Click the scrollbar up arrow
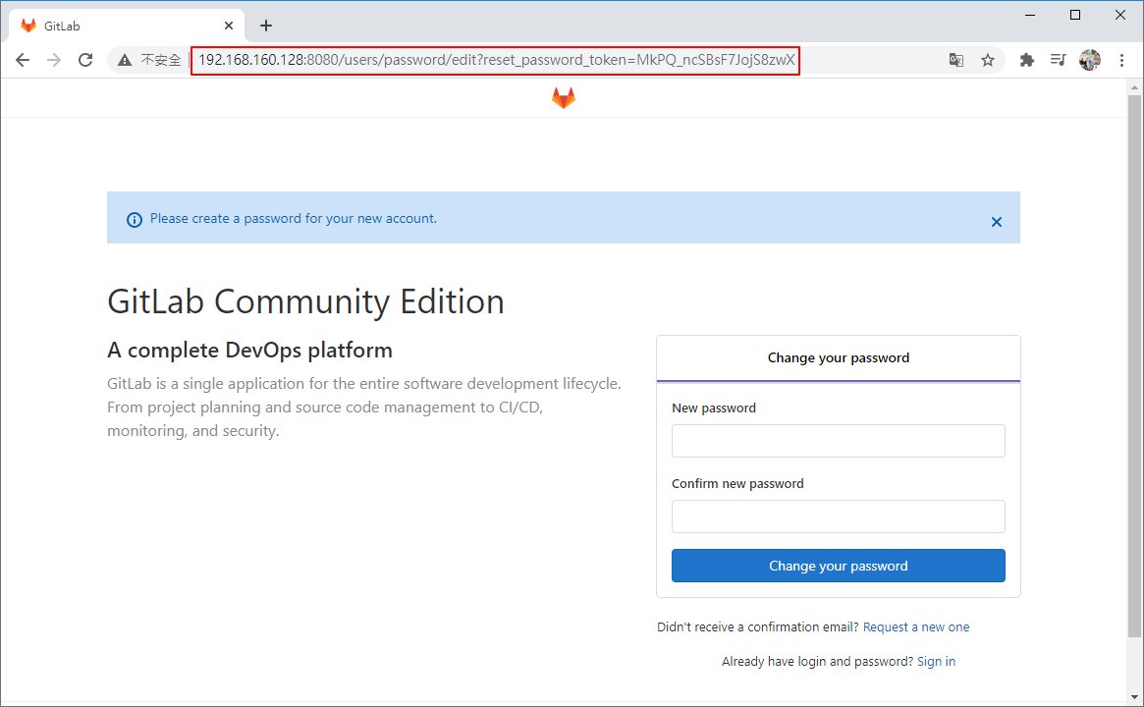Image resolution: width=1144 pixels, height=707 pixels. tap(1134, 86)
